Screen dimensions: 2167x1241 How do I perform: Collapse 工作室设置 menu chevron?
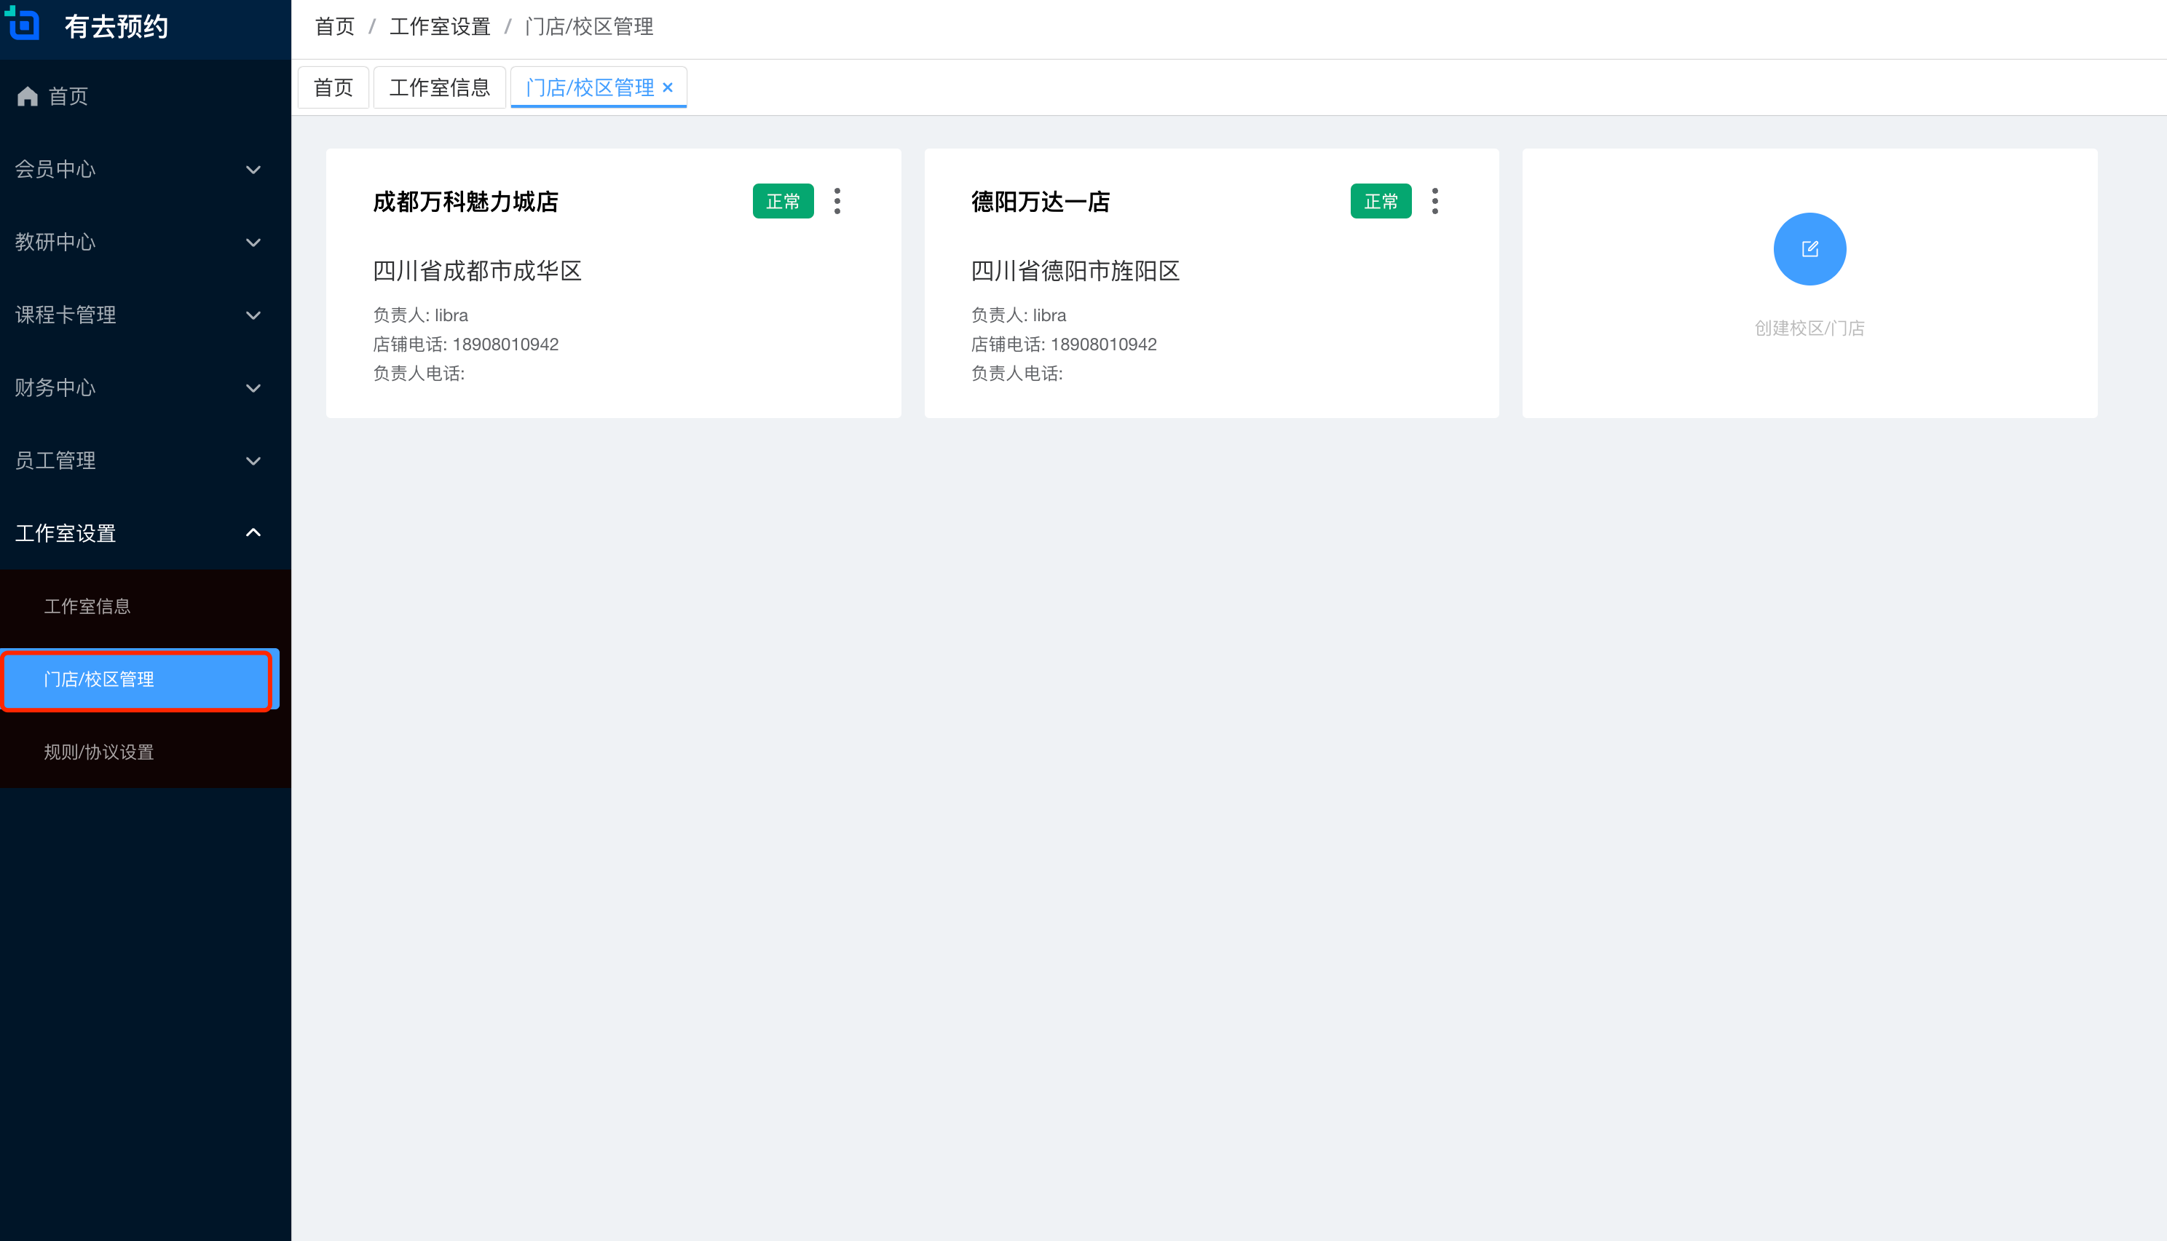pos(253,532)
